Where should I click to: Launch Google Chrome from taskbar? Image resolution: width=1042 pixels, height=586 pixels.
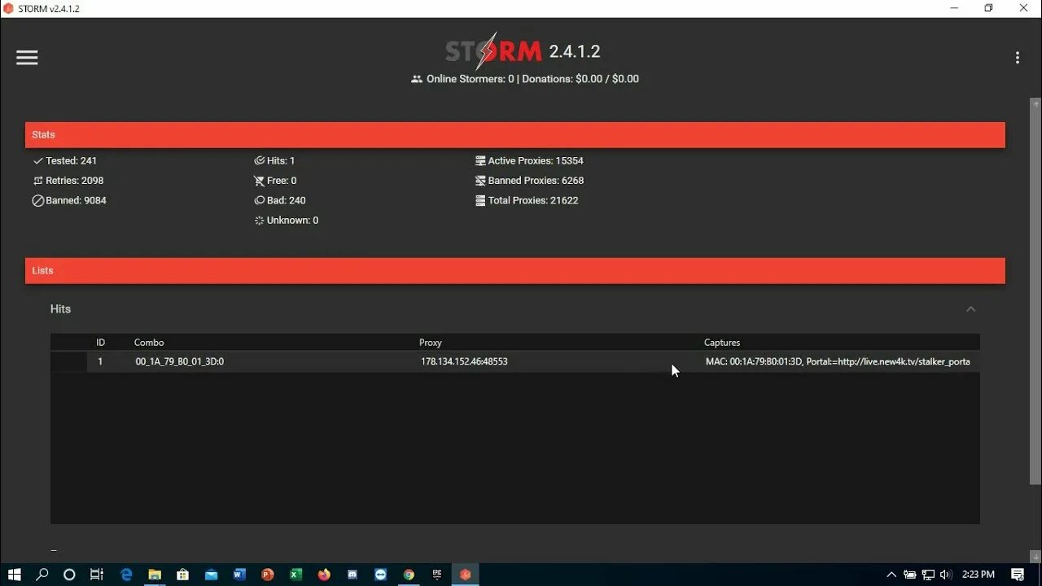409,575
